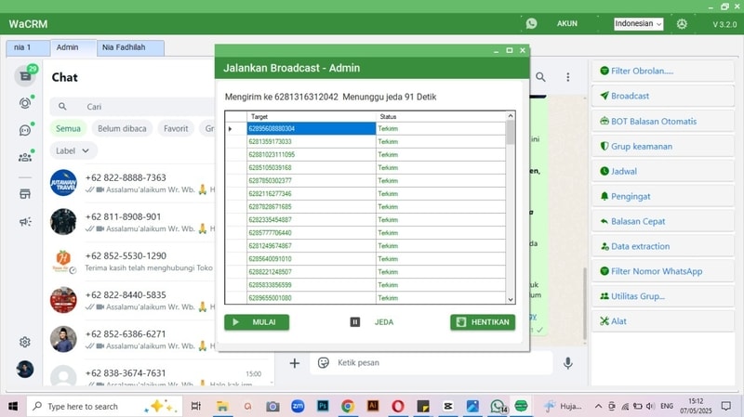Open the Opera browser from the taskbar
Image resolution: width=744 pixels, height=417 pixels.
(x=398, y=406)
